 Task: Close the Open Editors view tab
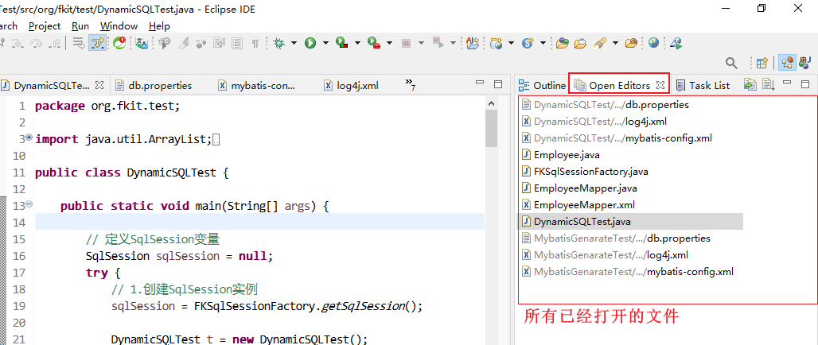(660, 85)
